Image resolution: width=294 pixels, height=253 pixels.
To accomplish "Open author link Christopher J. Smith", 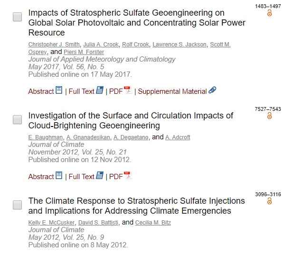I will click(x=54, y=45).
